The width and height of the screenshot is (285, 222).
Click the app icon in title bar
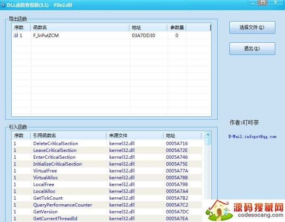pos(2,4)
